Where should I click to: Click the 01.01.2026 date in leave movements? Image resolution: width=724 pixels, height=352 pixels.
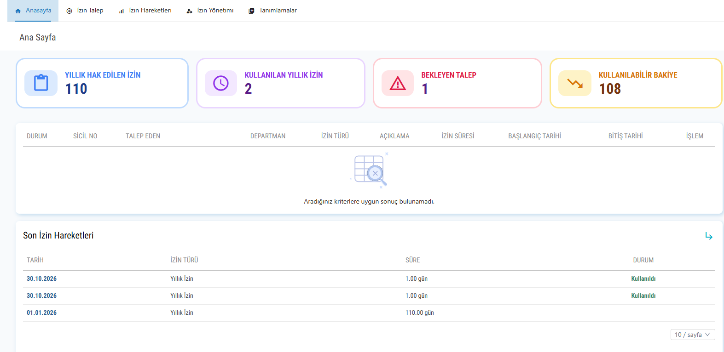click(41, 312)
